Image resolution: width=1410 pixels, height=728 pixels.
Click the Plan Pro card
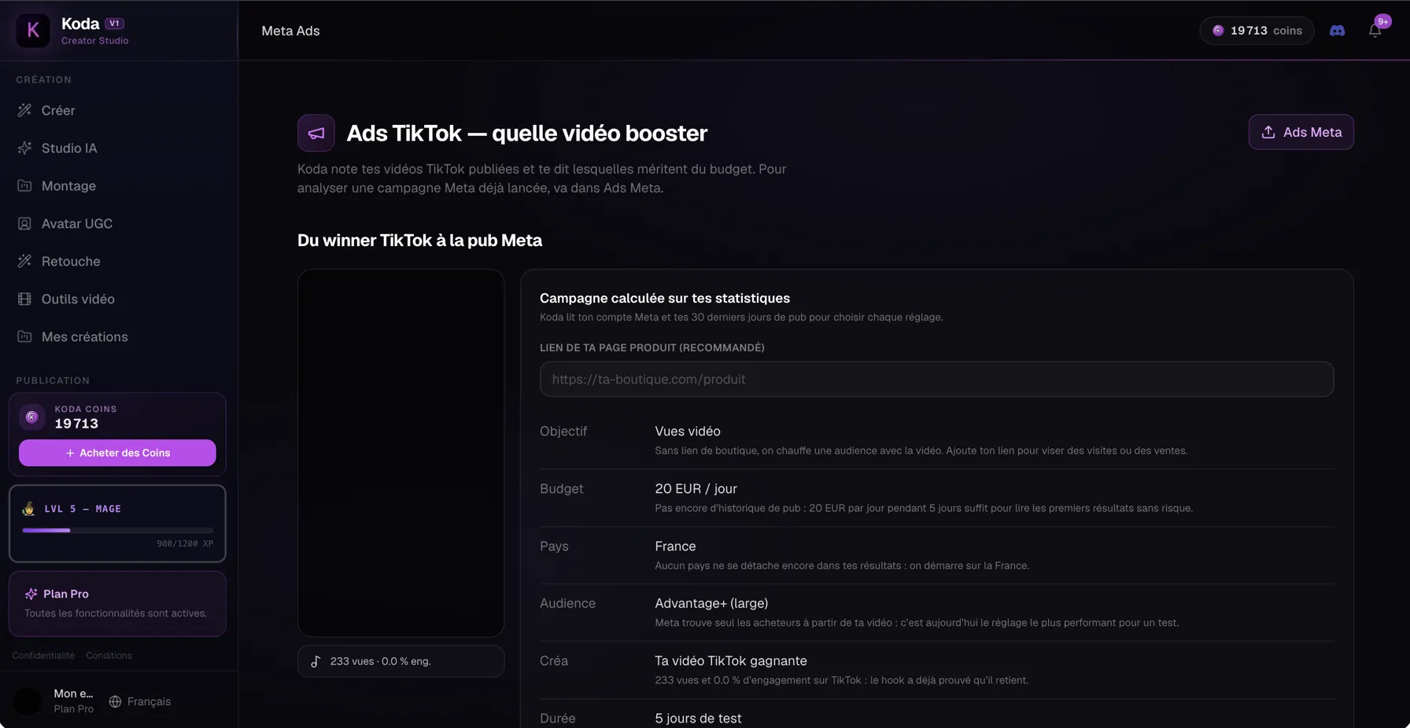[x=117, y=603]
